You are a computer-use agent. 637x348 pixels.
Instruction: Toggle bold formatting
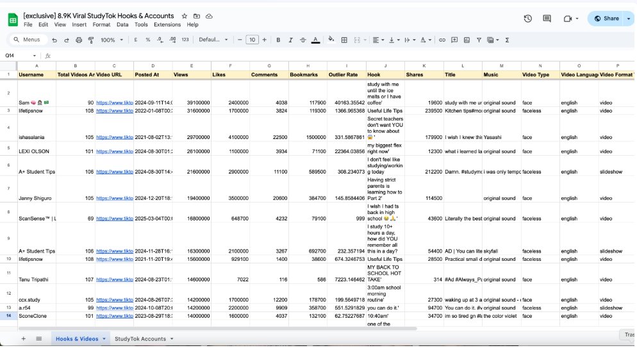pyautogui.click(x=278, y=40)
